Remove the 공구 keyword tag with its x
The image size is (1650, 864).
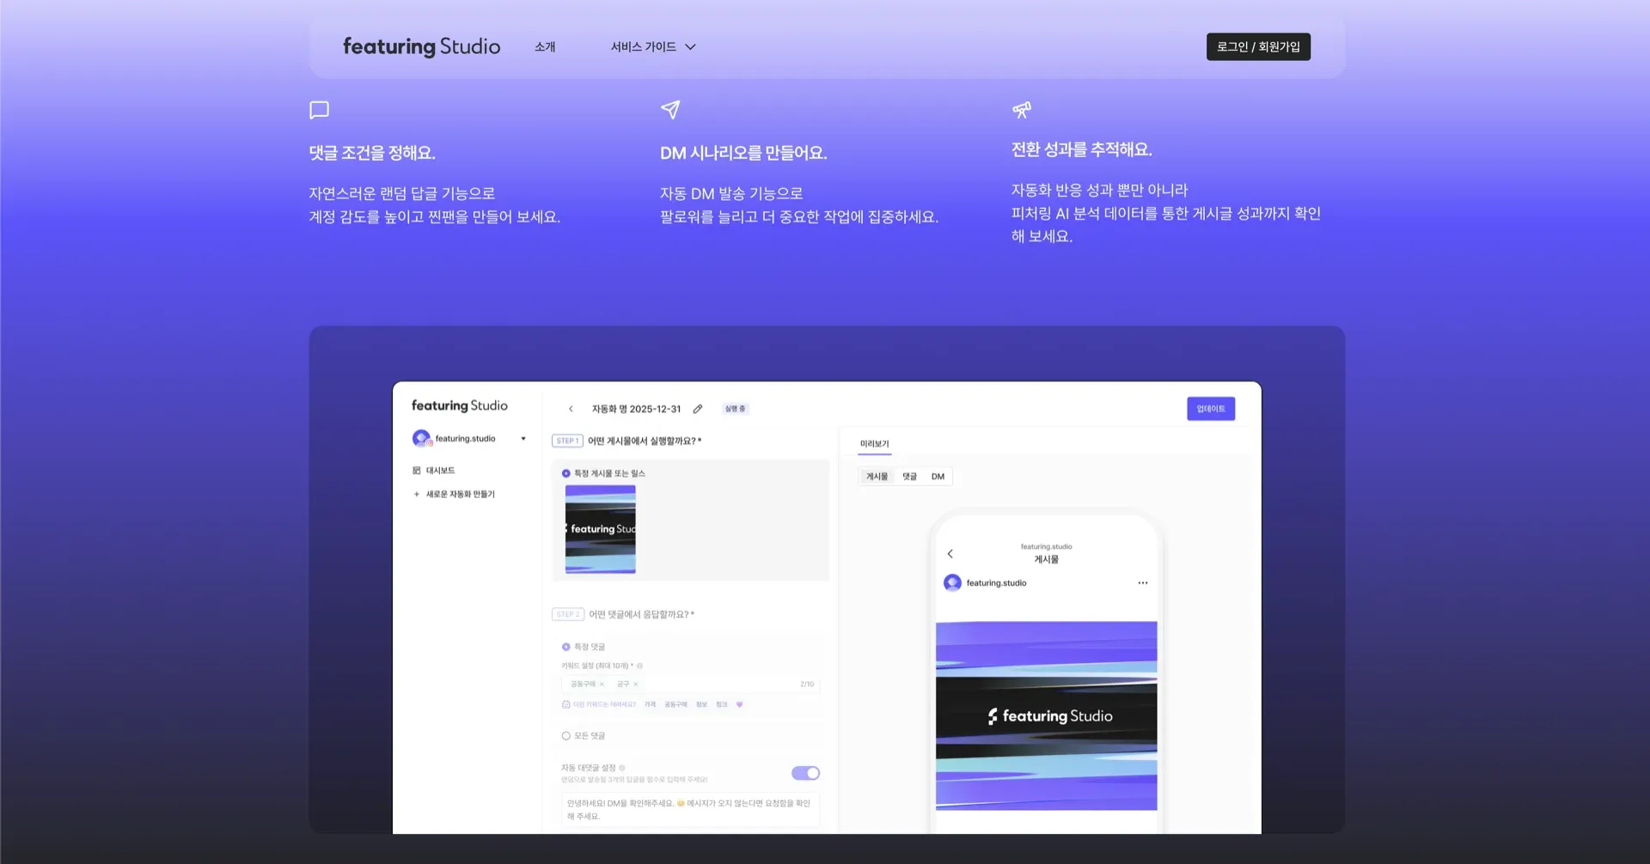[635, 685]
